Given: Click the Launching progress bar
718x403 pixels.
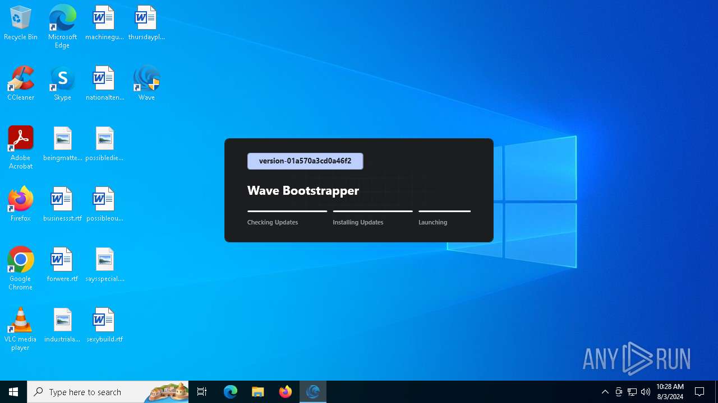Looking at the screenshot, I should tap(444, 211).
